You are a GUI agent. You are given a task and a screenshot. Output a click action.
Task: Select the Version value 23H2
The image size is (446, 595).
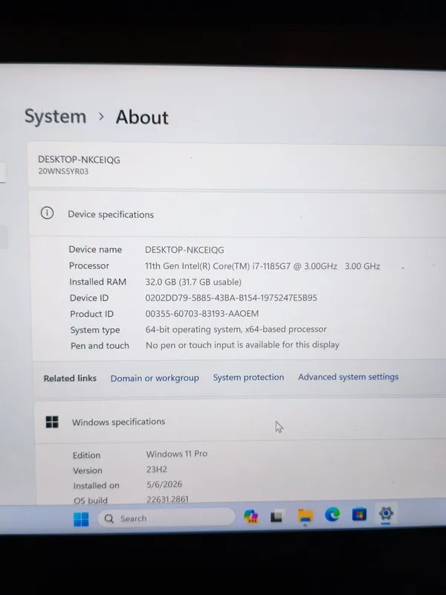click(x=157, y=469)
